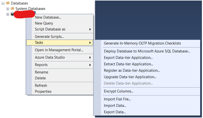Click Generate In-Memory OLTP Migration Checklists
Viewport: 203px width, 118px height.
142,43
